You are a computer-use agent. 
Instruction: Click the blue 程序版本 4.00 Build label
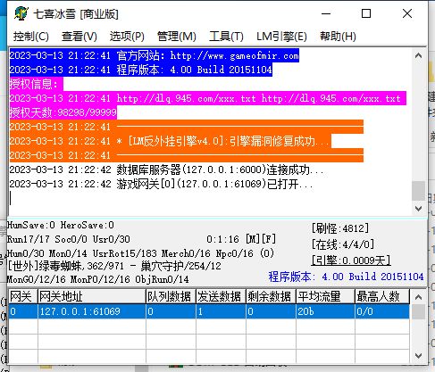(346, 277)
